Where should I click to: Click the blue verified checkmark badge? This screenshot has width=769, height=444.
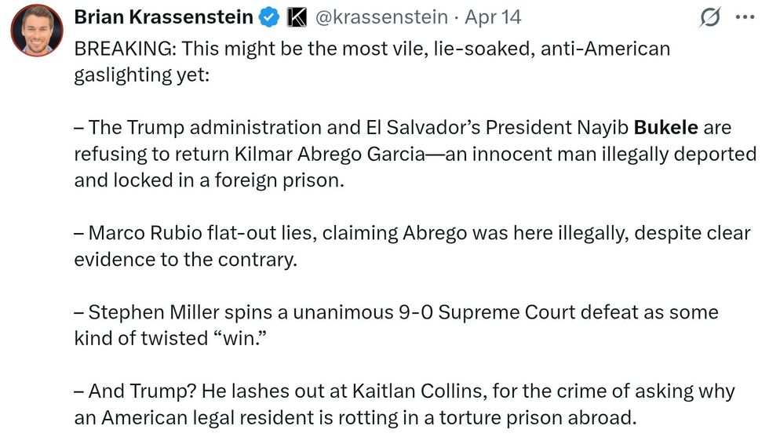(x=269, y=16)
